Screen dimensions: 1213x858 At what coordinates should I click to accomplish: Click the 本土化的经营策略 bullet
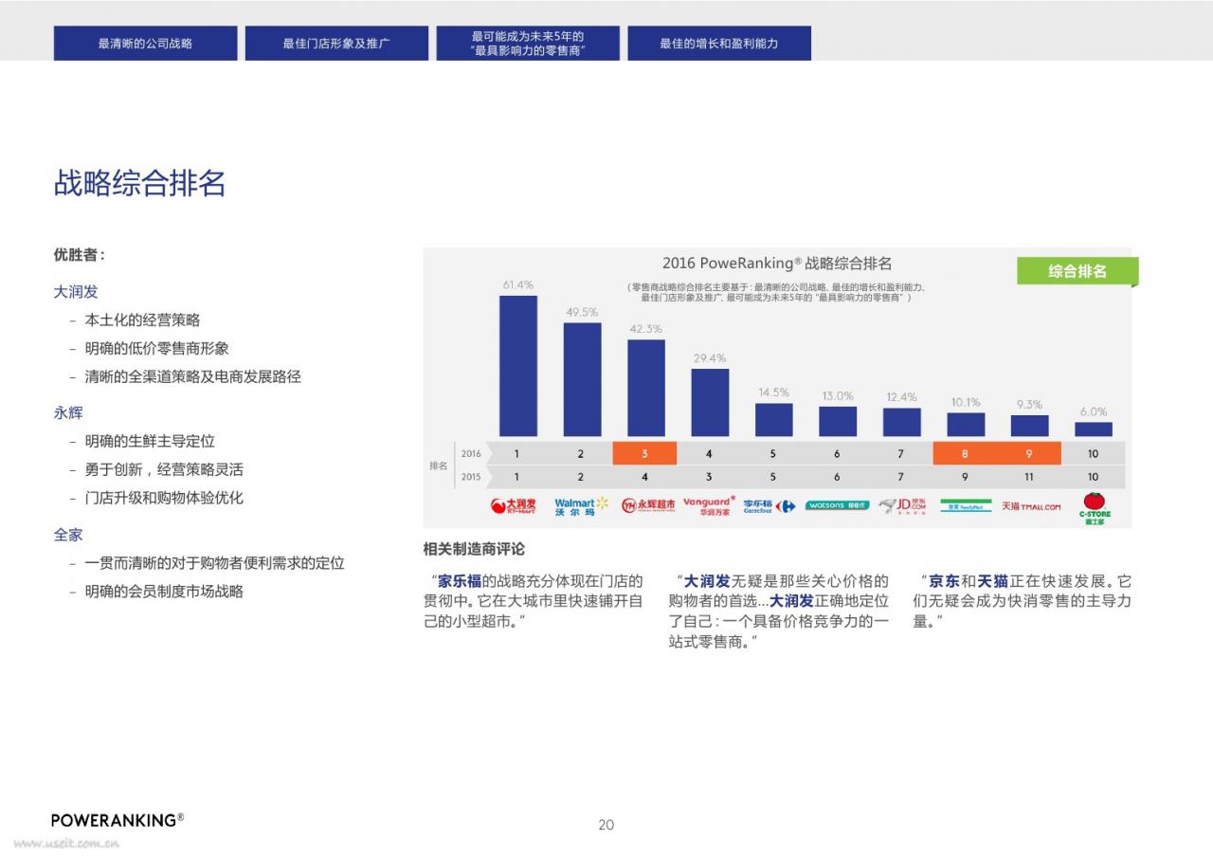[x=142, y=320]
